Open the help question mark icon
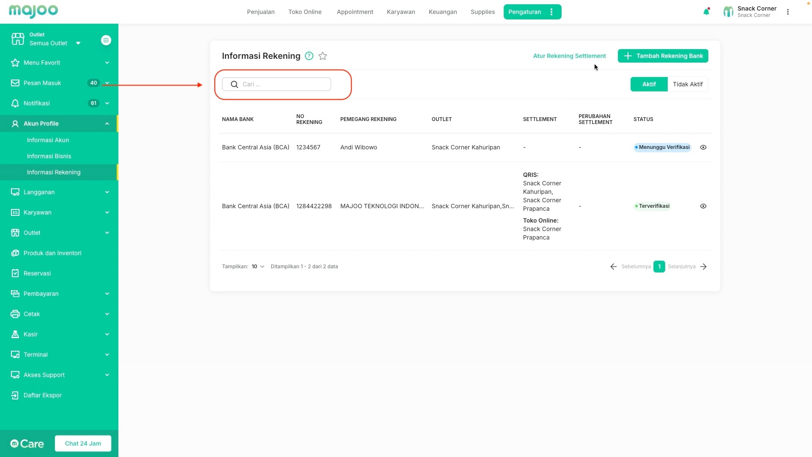Image resolution: width=812 pixels, height=457 pixels. [x=309, y=56]
